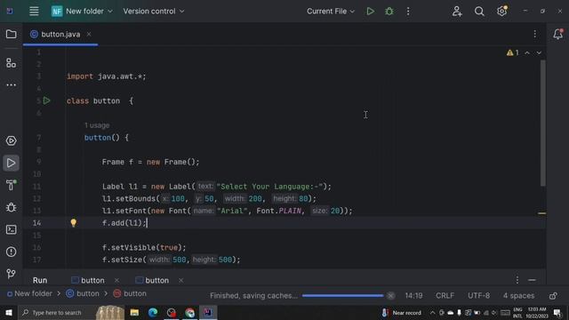Open the Terminal tool window

click(11, 229)
